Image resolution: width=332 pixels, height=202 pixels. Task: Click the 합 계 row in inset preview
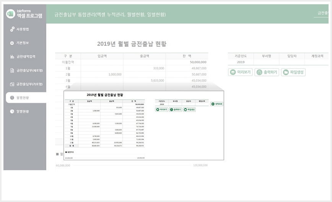105,146
